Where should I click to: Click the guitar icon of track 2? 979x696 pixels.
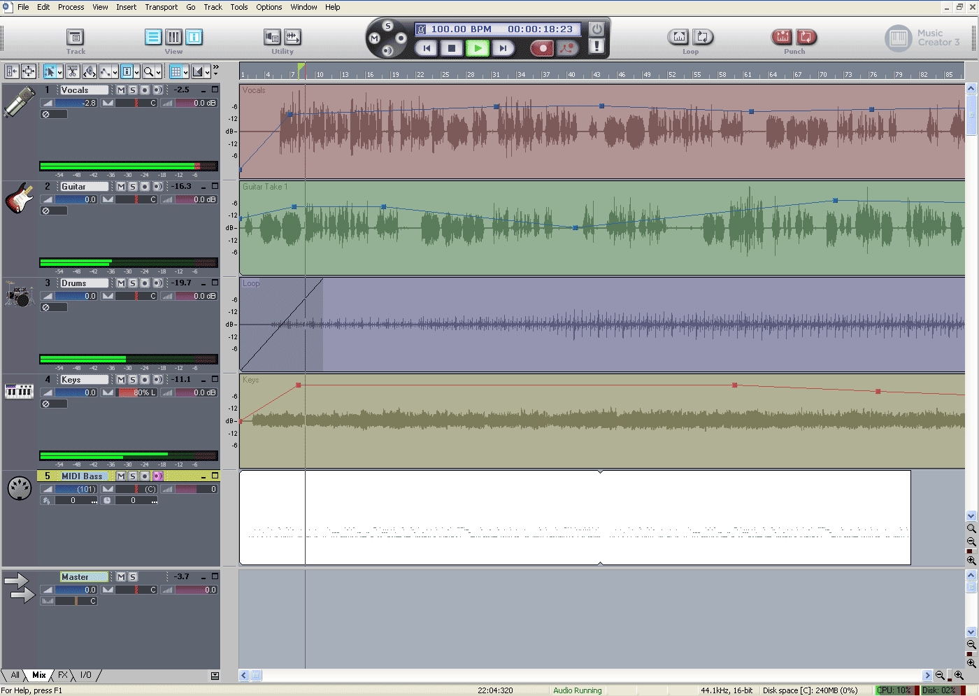pos(20,199)
